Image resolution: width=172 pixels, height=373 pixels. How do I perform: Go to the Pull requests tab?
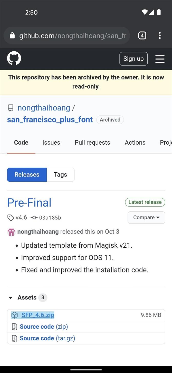tap(92, 143)
